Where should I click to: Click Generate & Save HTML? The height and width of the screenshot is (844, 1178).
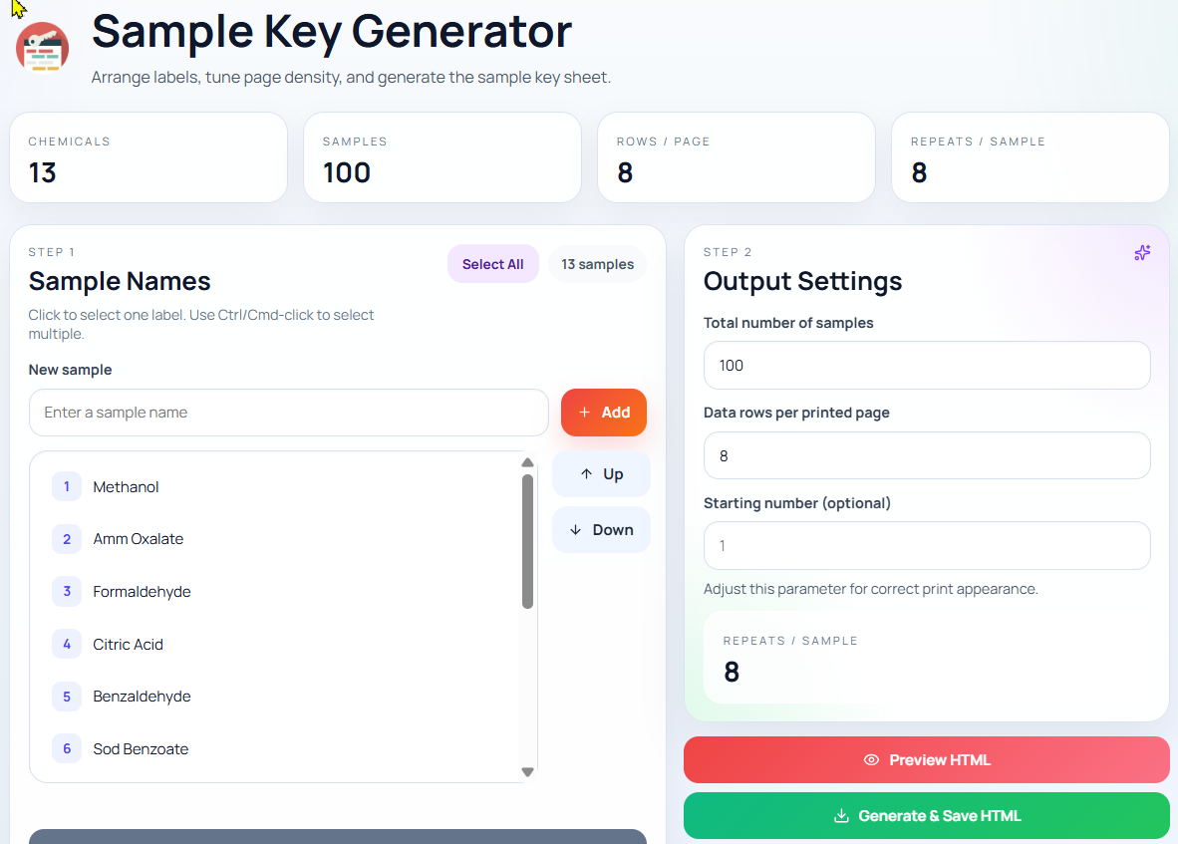coord(926,815)
